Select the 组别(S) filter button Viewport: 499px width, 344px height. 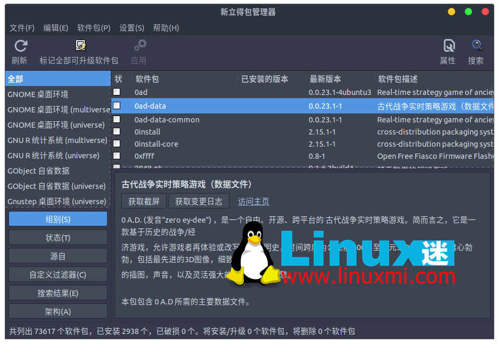tap(58, 219)
